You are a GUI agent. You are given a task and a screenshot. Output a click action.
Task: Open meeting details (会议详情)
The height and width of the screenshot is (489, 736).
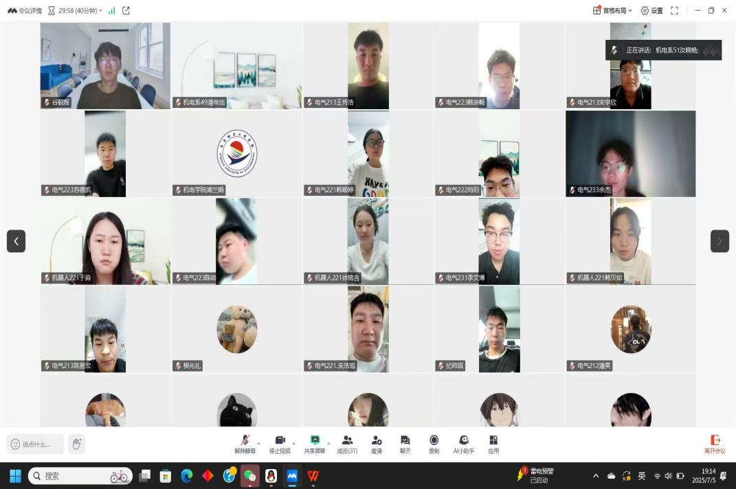25,10
